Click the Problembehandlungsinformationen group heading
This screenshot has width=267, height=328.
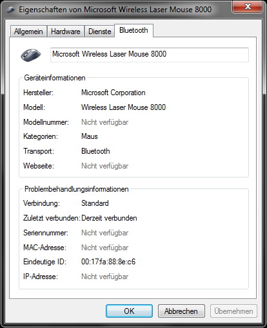coord(77,189)
